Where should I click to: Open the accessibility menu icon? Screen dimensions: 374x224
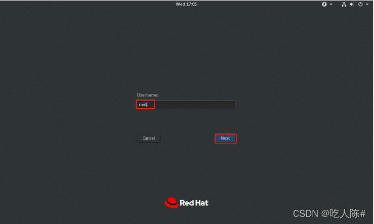pos(324,4)
